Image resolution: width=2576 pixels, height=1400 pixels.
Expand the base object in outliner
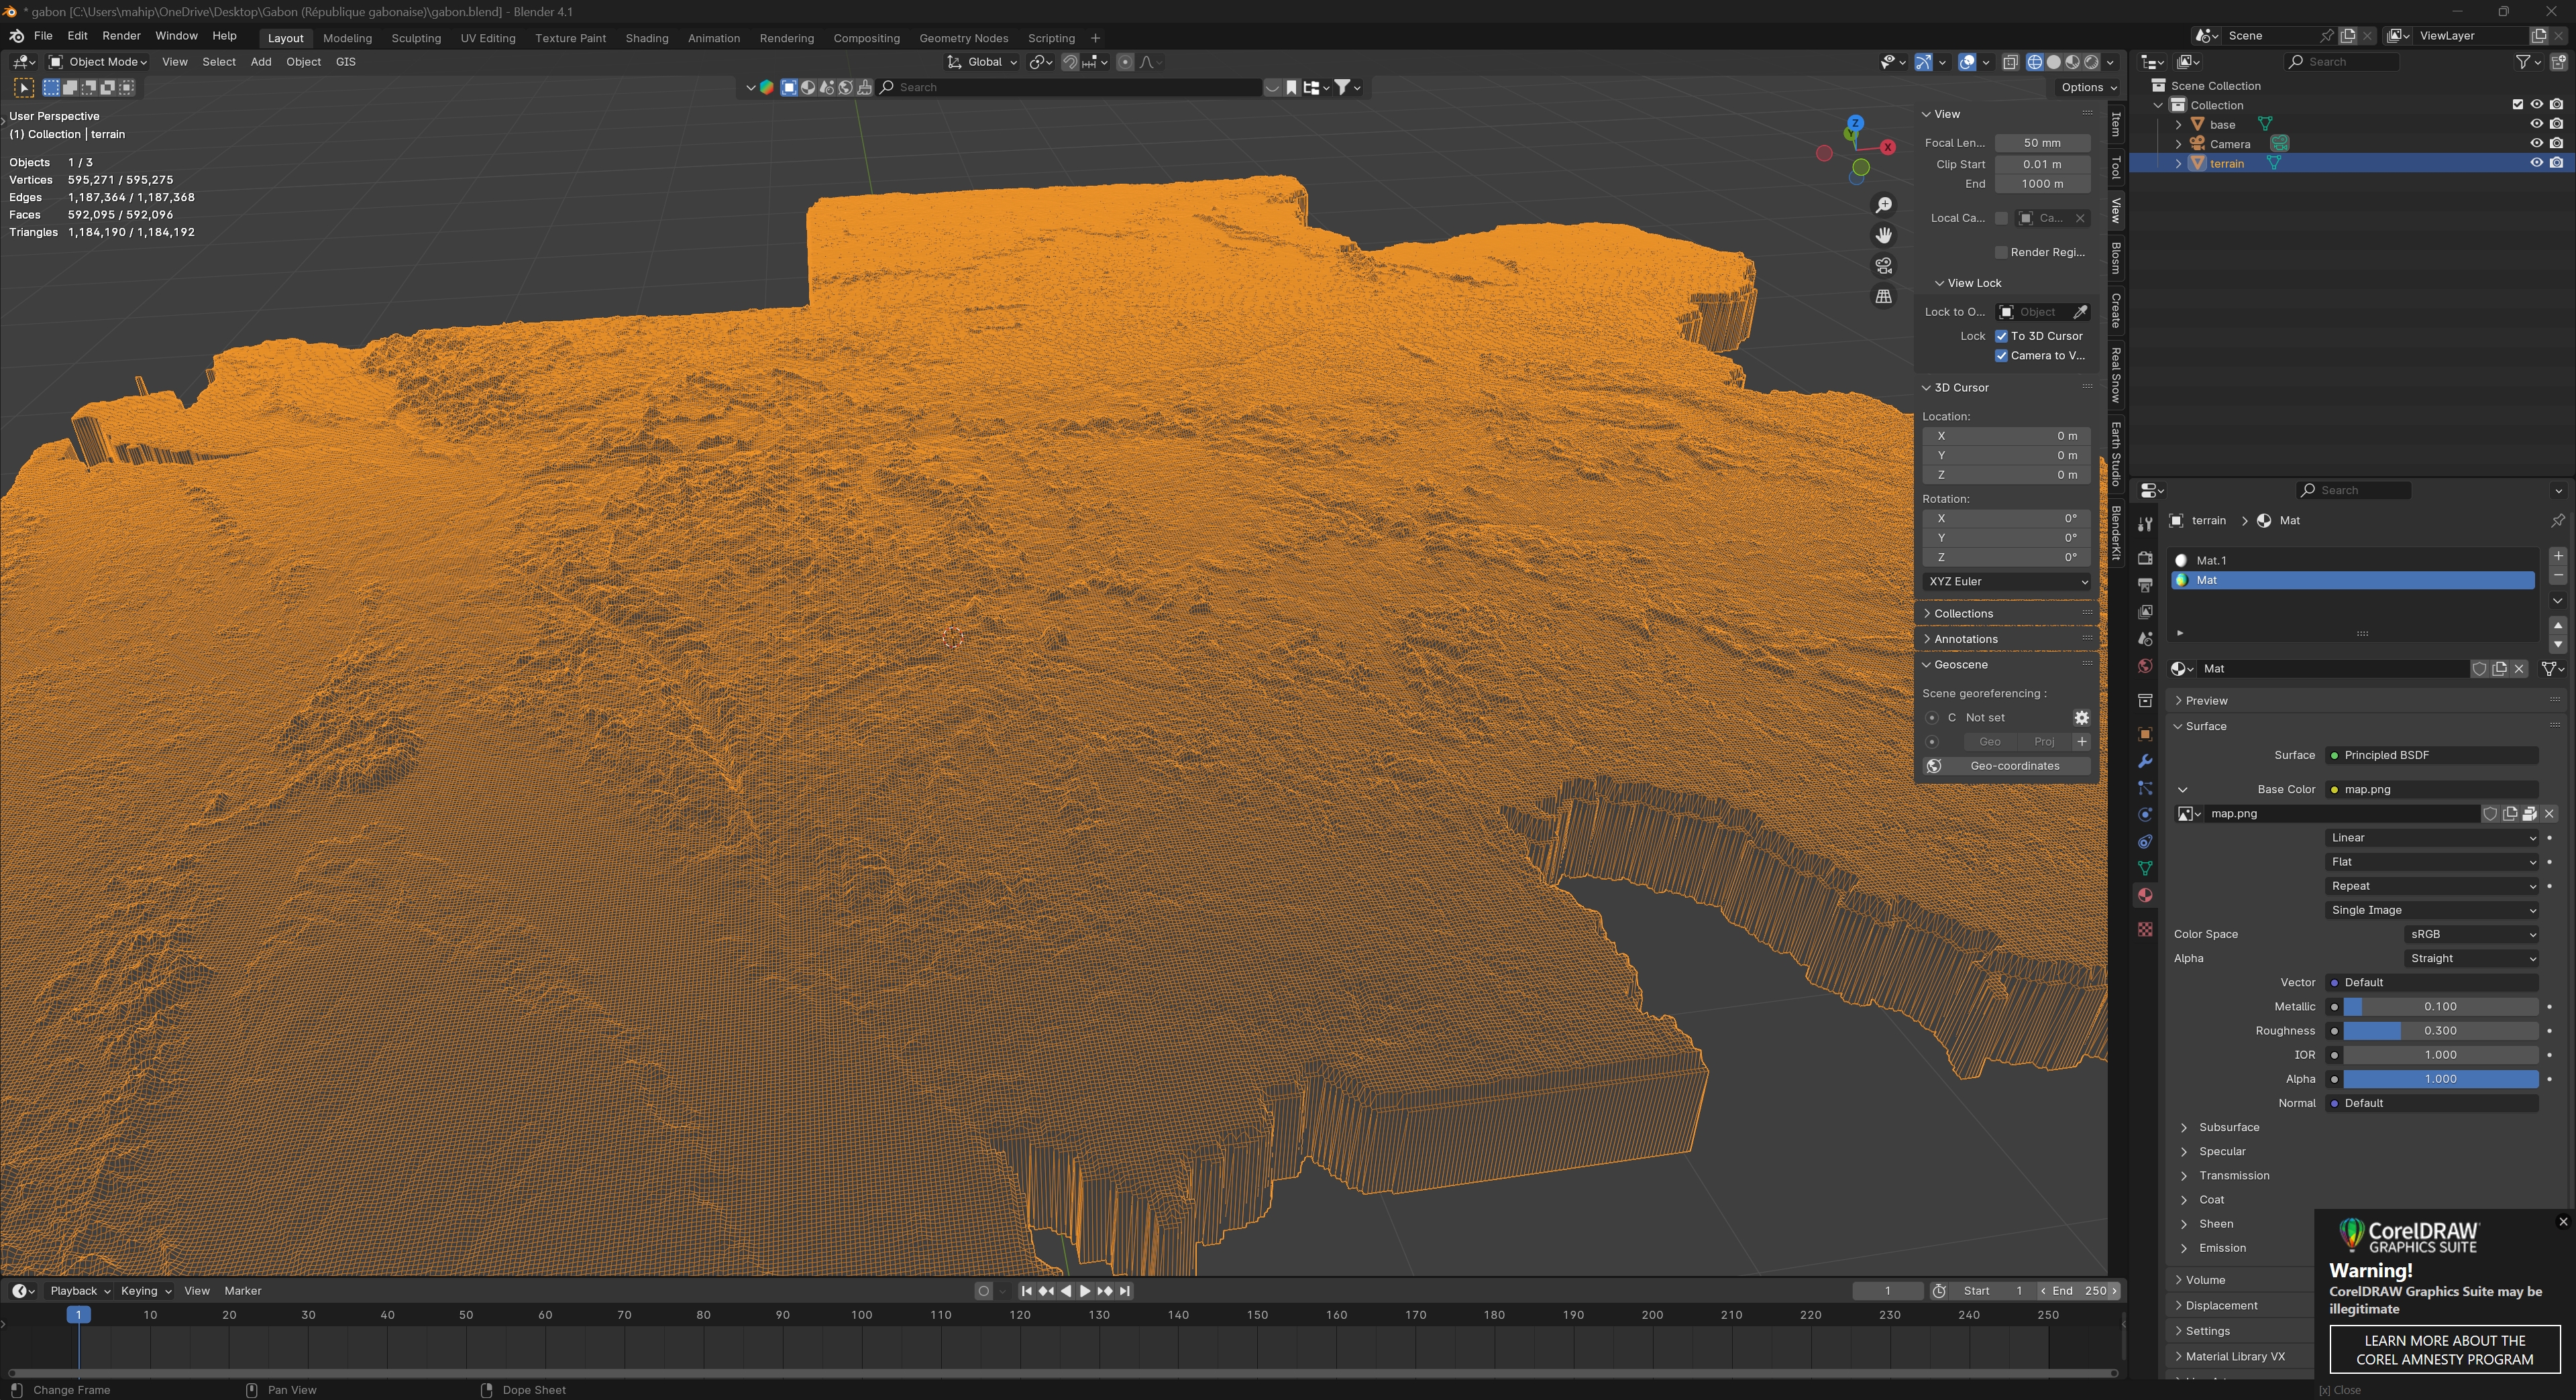2179,125
